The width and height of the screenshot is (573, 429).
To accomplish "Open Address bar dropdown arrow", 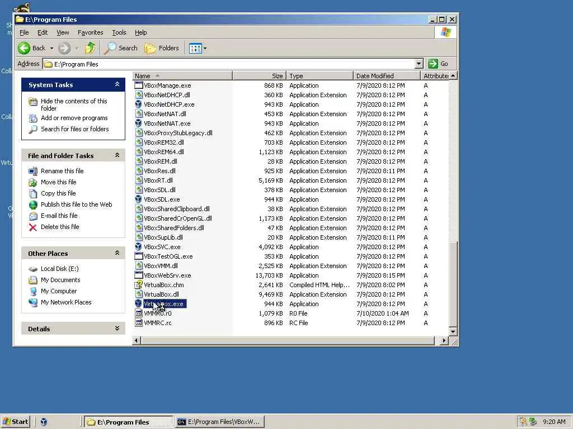I will tap(419, 64).
